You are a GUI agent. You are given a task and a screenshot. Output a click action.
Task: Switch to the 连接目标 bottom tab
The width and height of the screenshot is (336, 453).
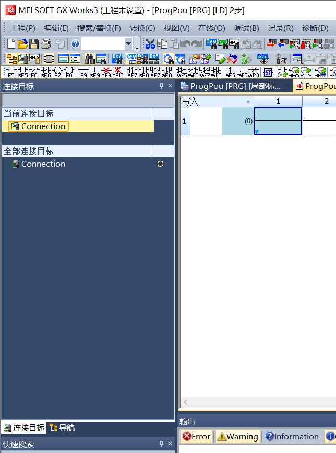[x=24, y=428]
